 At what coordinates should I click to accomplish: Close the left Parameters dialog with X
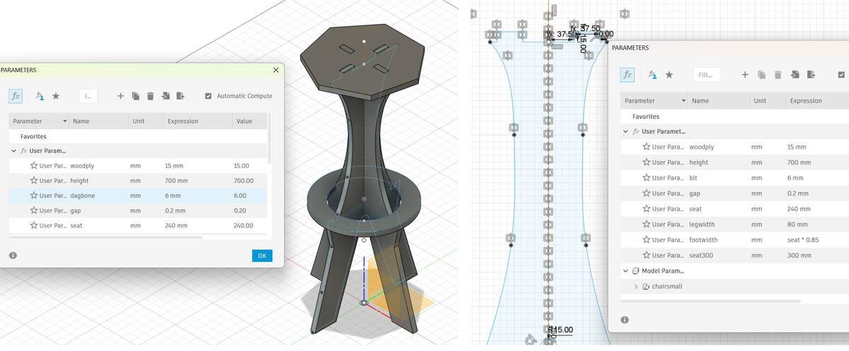coord(276,70)
